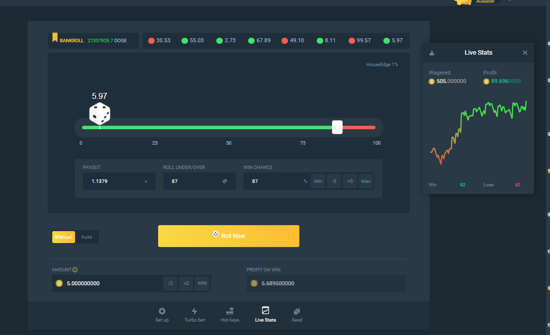
Task: Switch to Manual betting mode
Action: 64,237
